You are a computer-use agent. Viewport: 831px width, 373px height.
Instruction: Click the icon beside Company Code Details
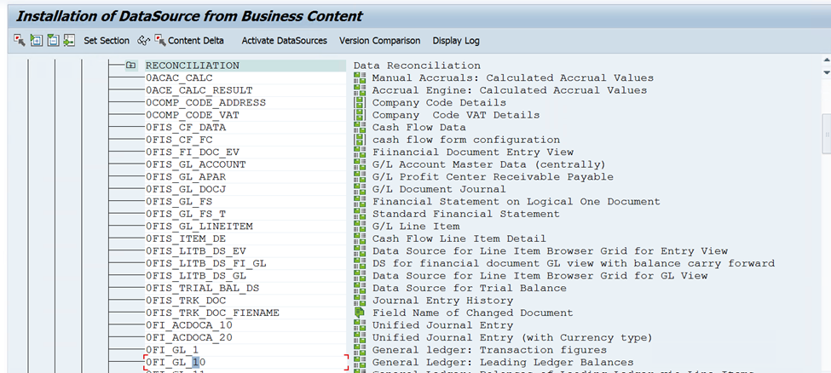point(360,103)
